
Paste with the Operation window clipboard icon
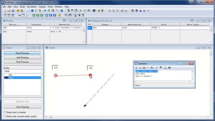coord(144,68)
